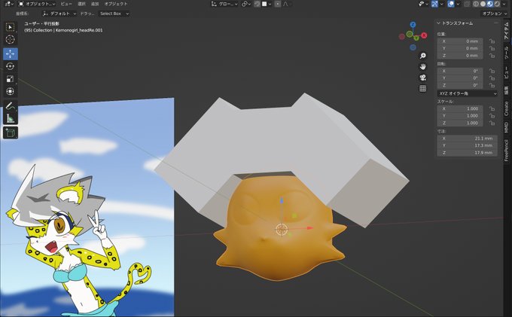Toggle lock on scale Z
Image resolution: width=512 pixels, height=317 pixels.
coord(492,123)
